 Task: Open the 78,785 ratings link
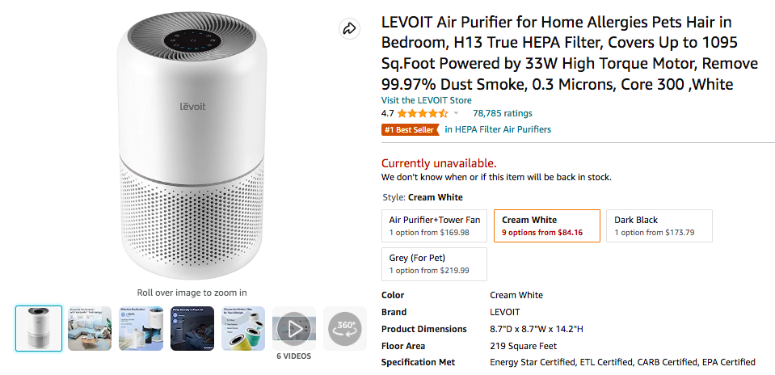click(x=502, y=113)
